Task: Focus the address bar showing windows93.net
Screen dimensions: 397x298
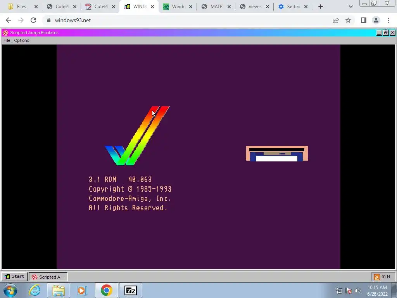Action: [x=187, y=20]
